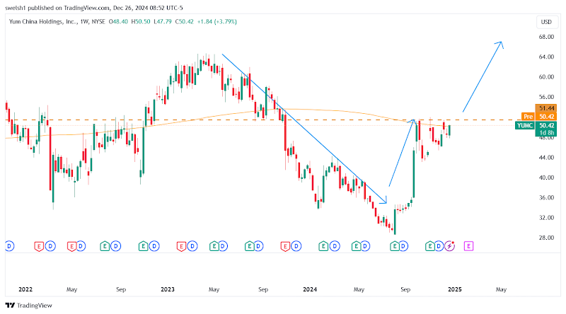The height and width of the screenshot is (314, 566).
Task: Open the green E earnings marker beside the lightning-bolt D
Action: pyautogui.click(x=429, y=246)
